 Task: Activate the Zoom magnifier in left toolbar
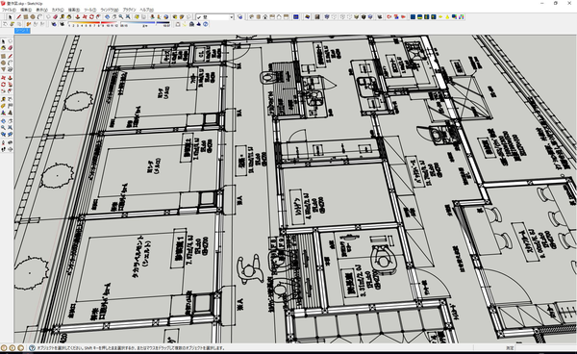tap(3, 127)
